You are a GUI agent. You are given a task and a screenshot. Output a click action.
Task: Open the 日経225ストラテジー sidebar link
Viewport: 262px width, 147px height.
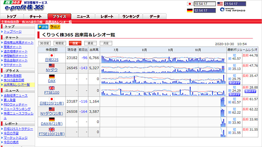(18, 129)
